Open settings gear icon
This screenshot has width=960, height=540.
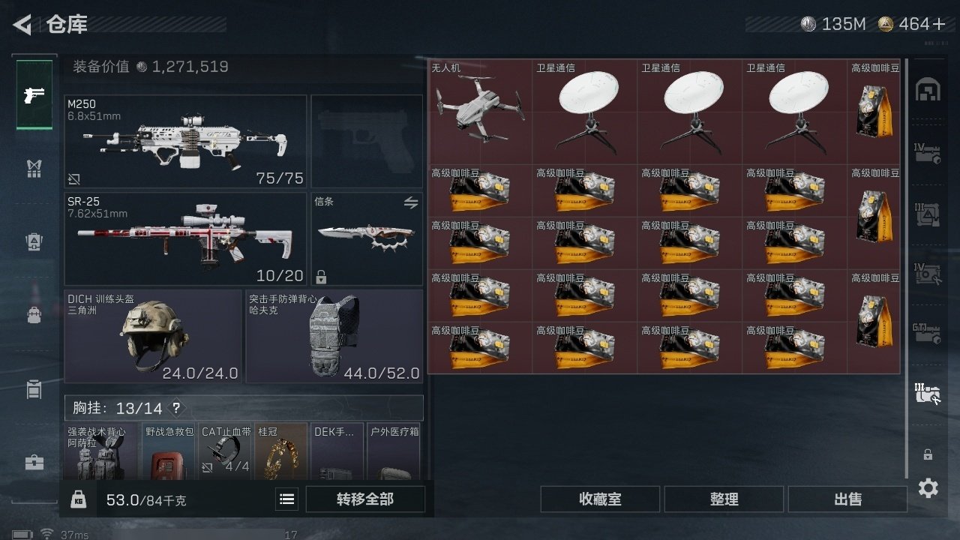(928, 489)
